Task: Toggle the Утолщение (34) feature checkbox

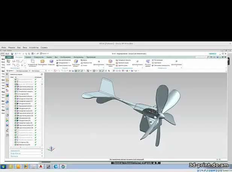Action: click(15, 142)
